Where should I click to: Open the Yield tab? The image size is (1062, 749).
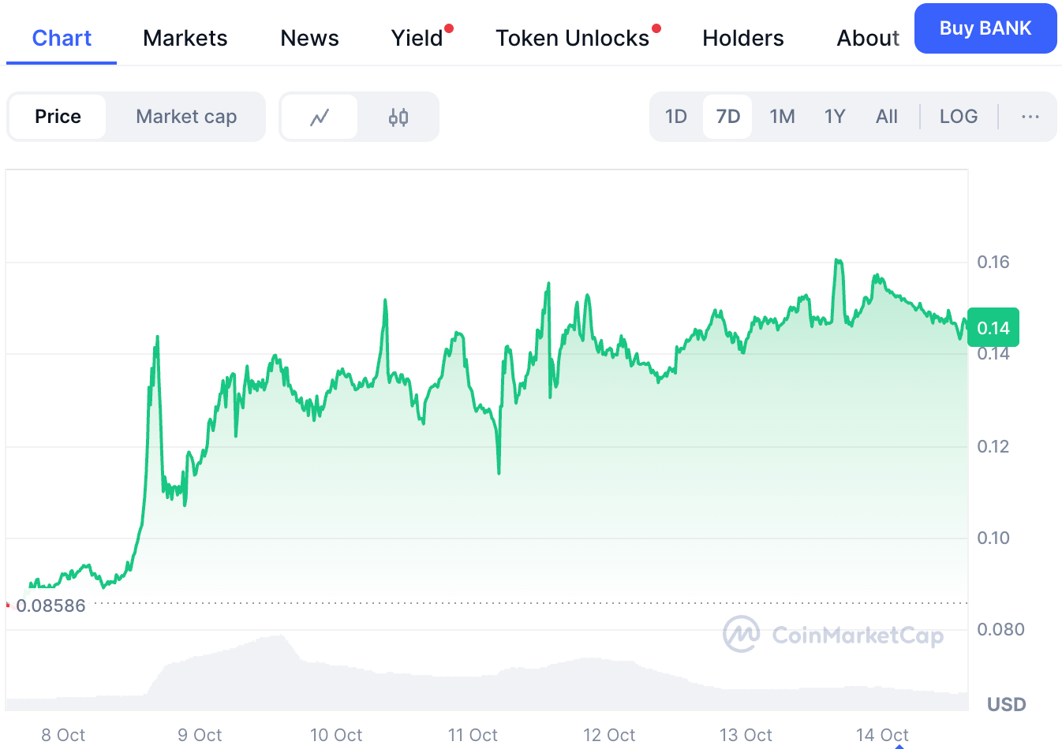pos(417,38)
